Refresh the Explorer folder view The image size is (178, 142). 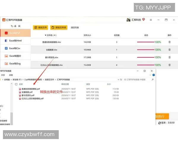(x=121, y=80)
